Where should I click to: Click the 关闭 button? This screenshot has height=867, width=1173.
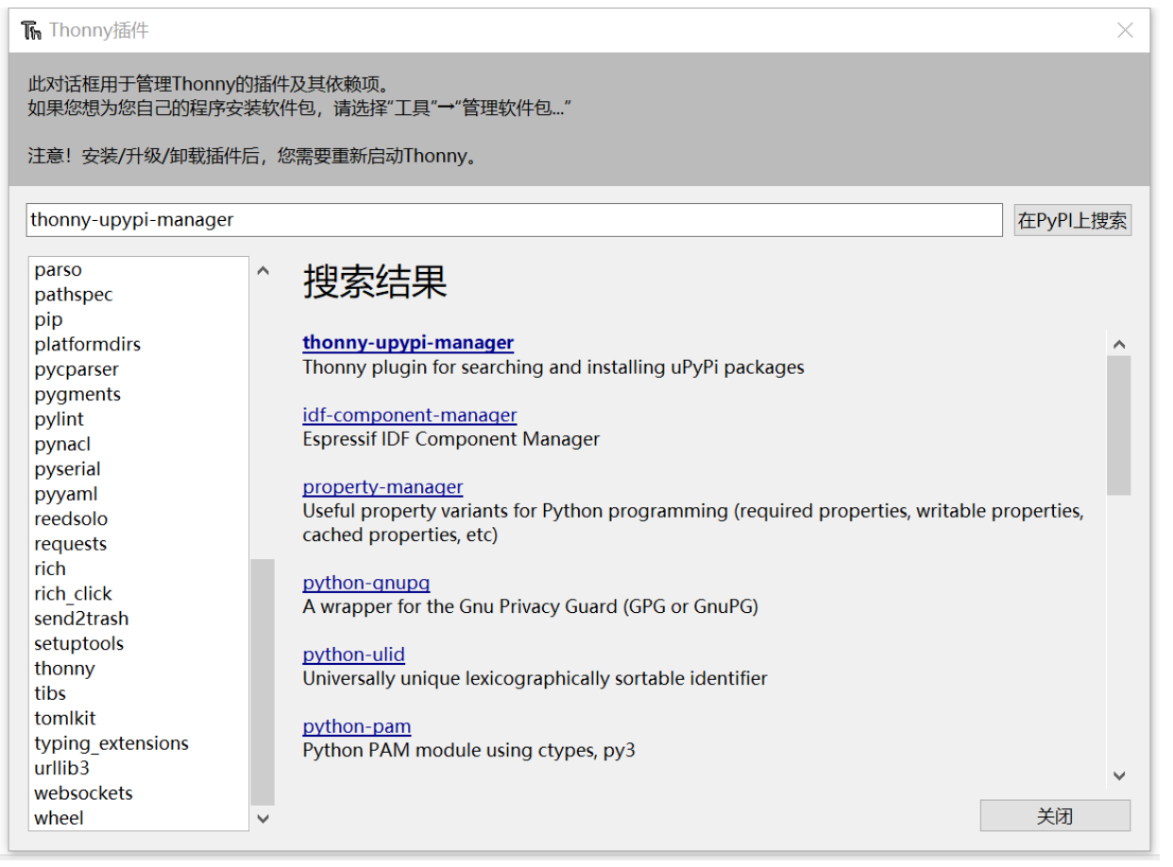1054,816
